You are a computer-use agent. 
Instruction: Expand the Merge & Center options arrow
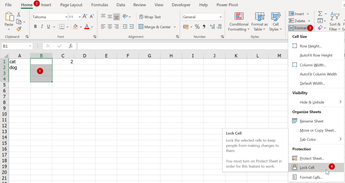click(175, 27)
